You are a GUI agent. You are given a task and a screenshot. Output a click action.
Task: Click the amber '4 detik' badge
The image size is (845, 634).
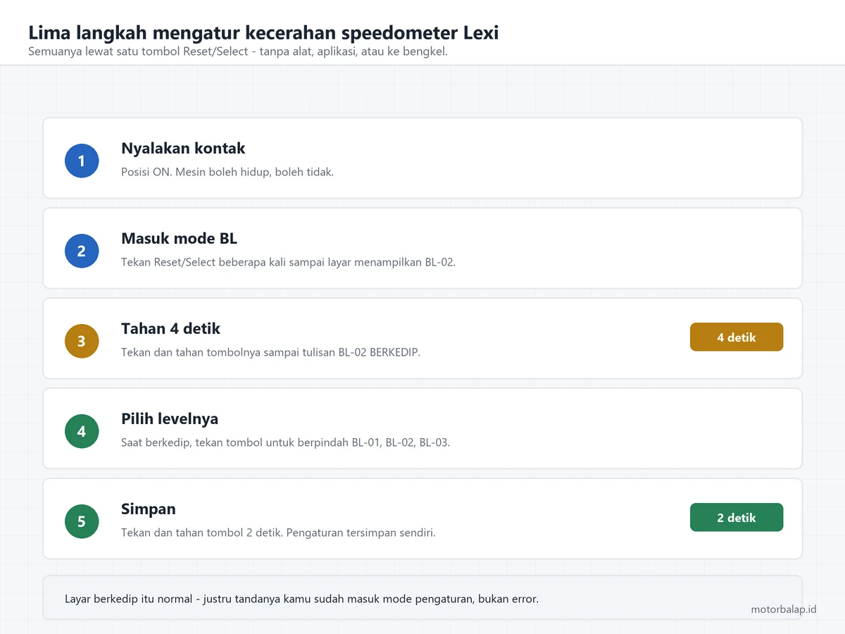coord(737,337)
